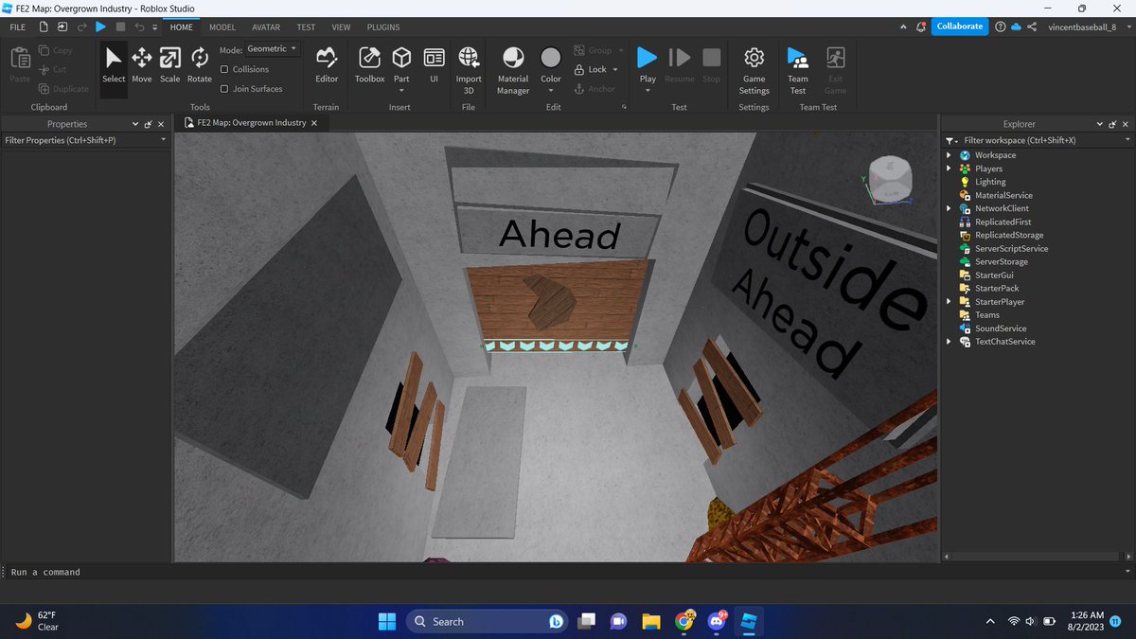Click the Undo arrow
Image resolution: width=1136 pixels, height=639 pixels.
point(140,27)
